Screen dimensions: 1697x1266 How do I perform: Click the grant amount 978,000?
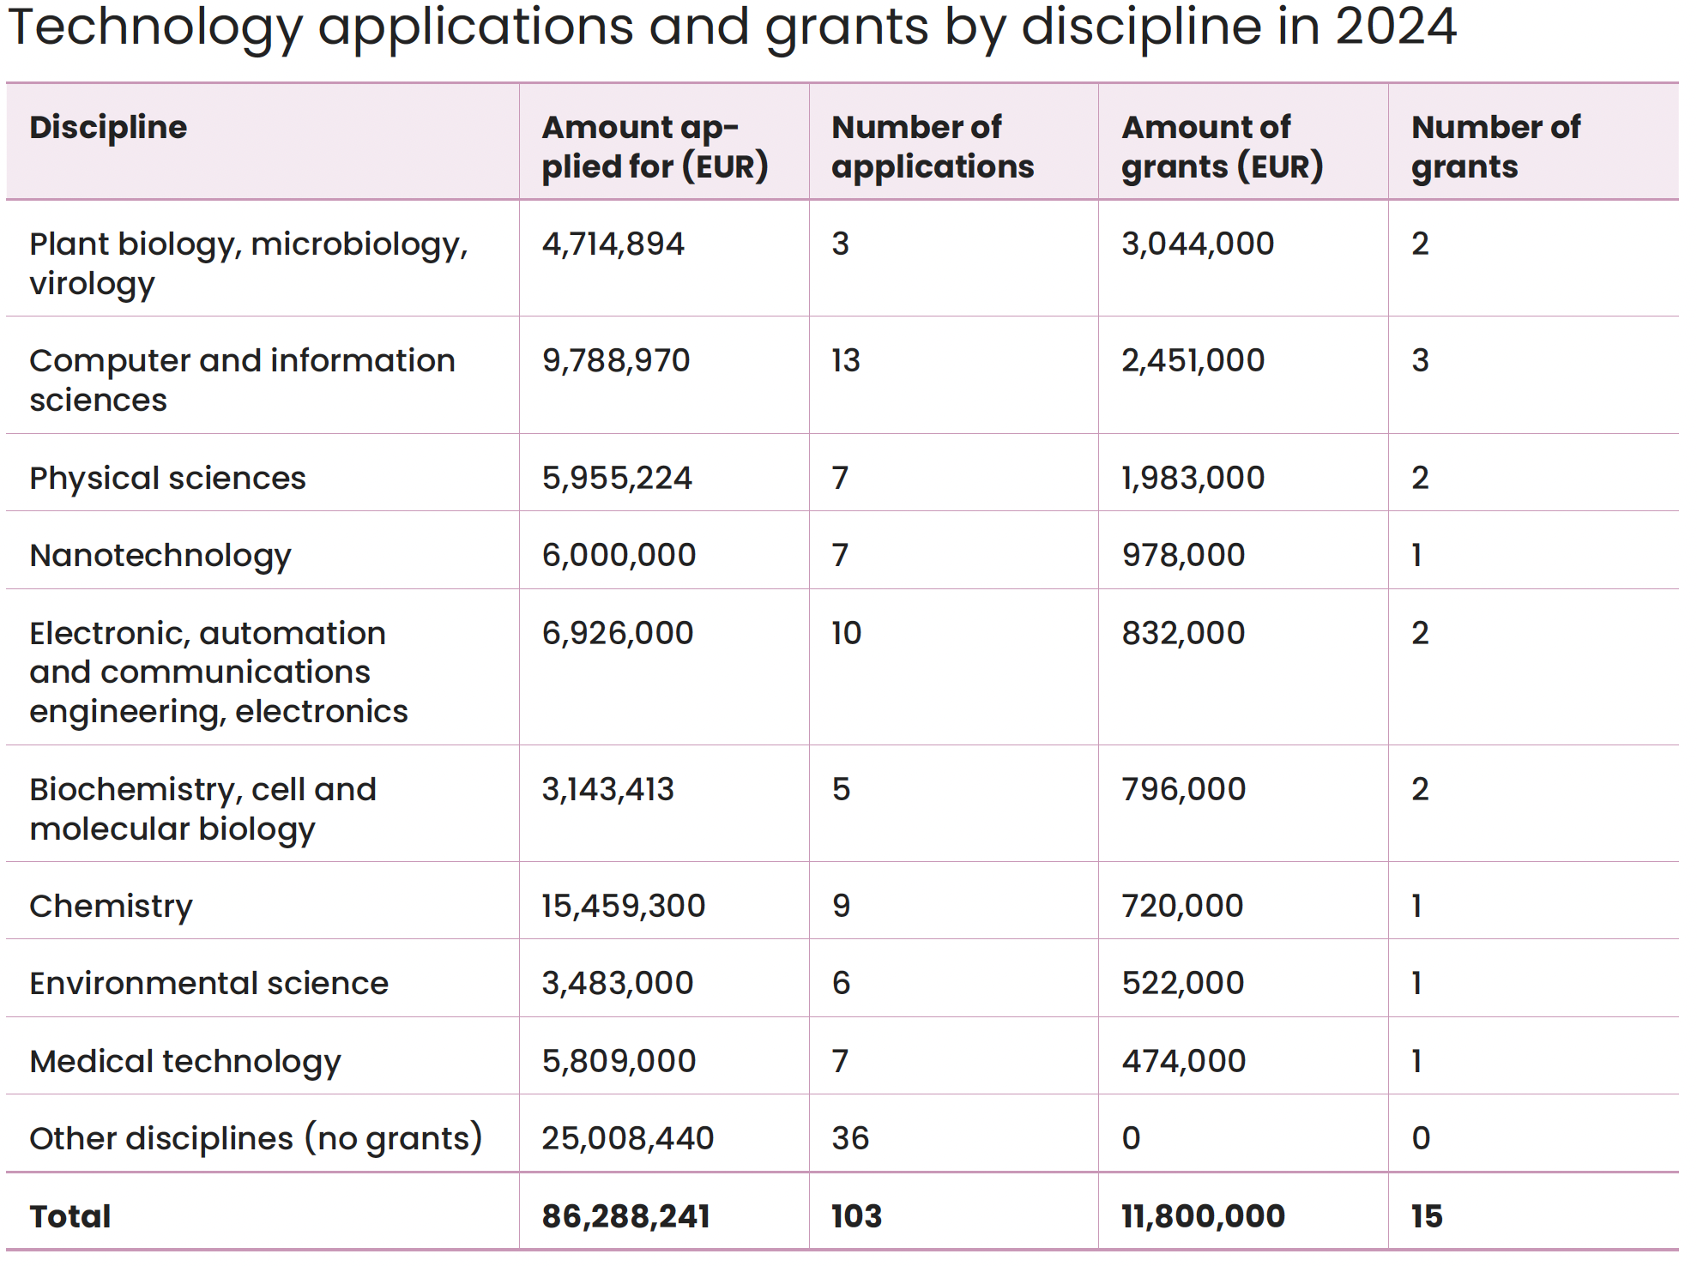(x=1183, y=556)
